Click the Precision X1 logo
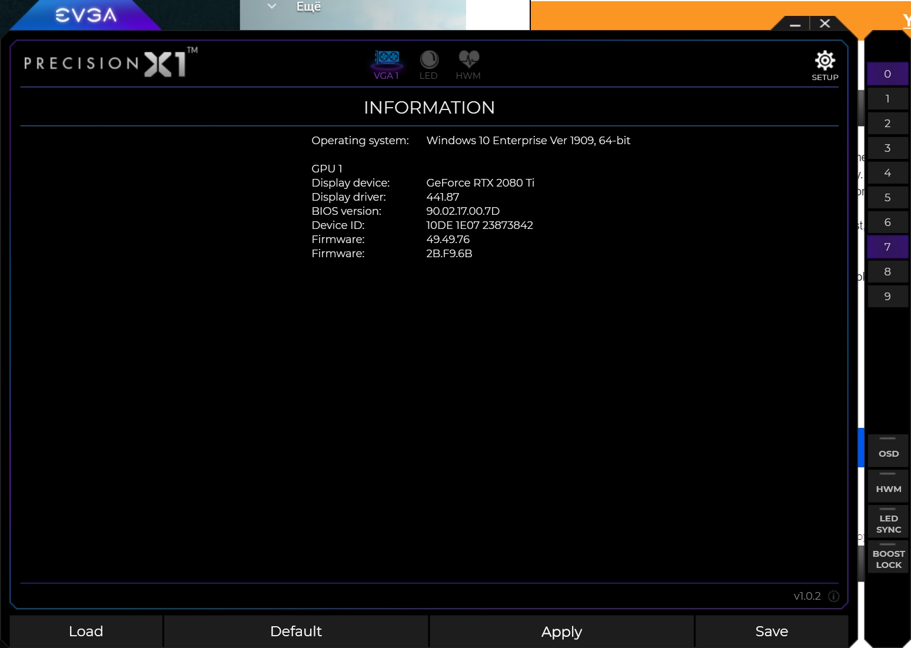 click(x=110, y=62)
